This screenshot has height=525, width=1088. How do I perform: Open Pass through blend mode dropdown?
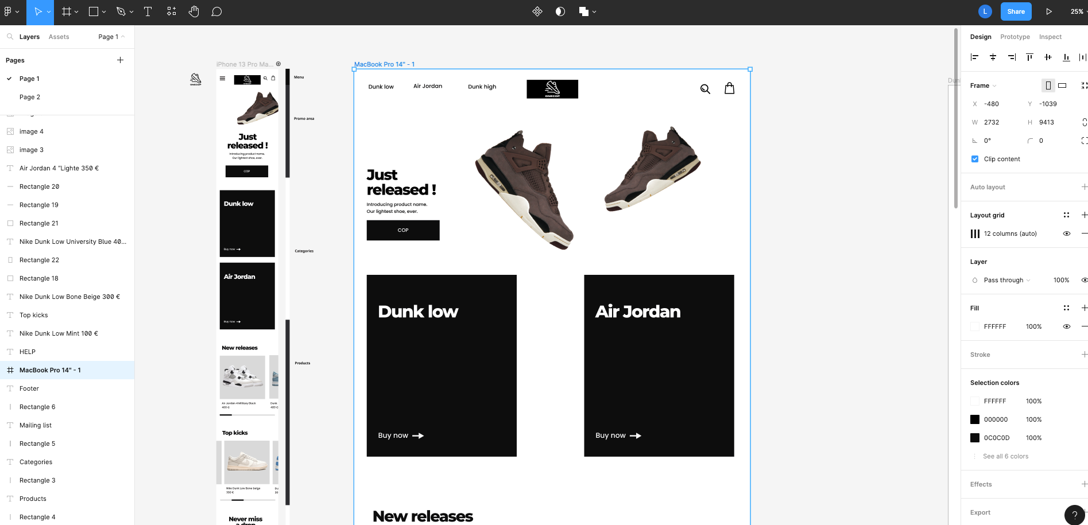[1007, 280]
